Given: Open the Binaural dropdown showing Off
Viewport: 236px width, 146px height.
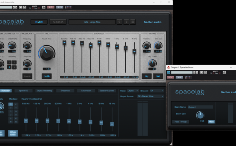Looking at the screenshot, I should tap(157, 91).
